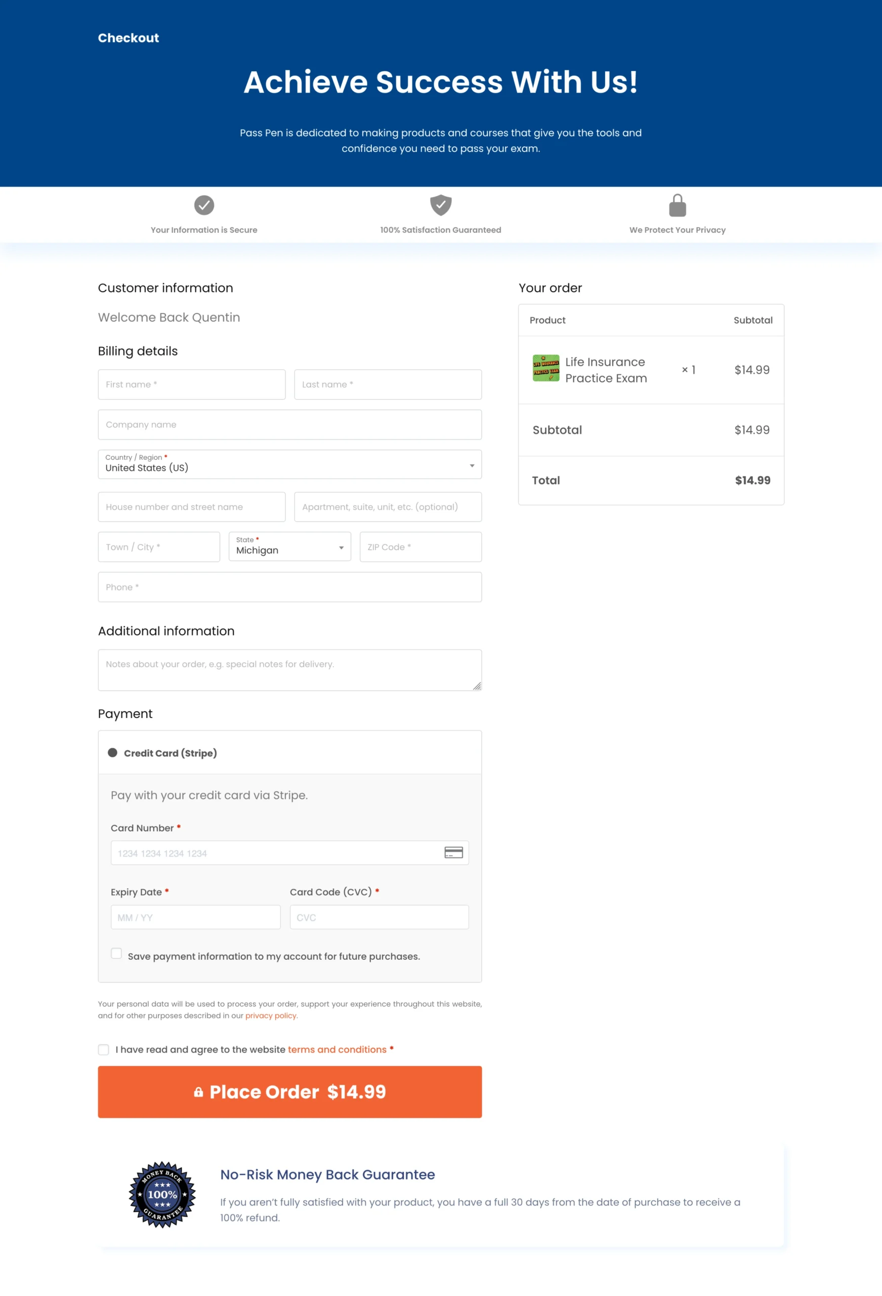
Task: Click the 100% money back guarantee badge
Action: tap(162, 1195)
